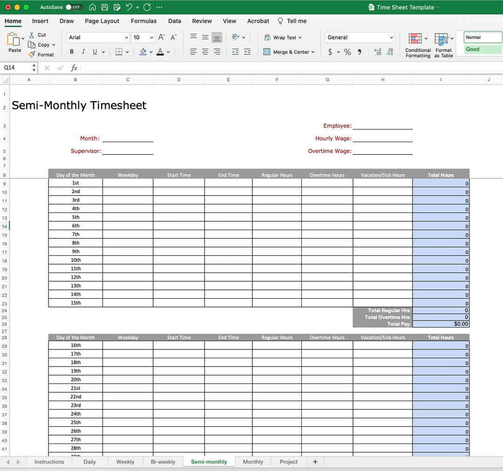Open the Conditional Formatting tool
The height and width of the screenshot is (471, 503).
(x=417, y=44)
